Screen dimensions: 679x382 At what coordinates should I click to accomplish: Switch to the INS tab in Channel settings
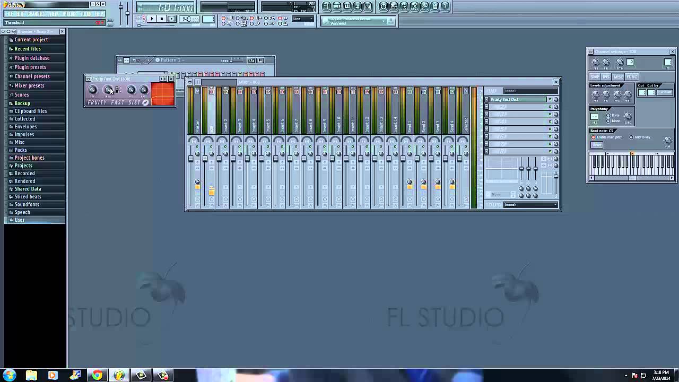point(606,77)
